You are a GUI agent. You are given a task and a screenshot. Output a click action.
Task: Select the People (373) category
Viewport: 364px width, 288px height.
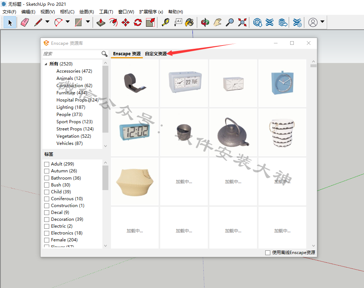[69, 115]
